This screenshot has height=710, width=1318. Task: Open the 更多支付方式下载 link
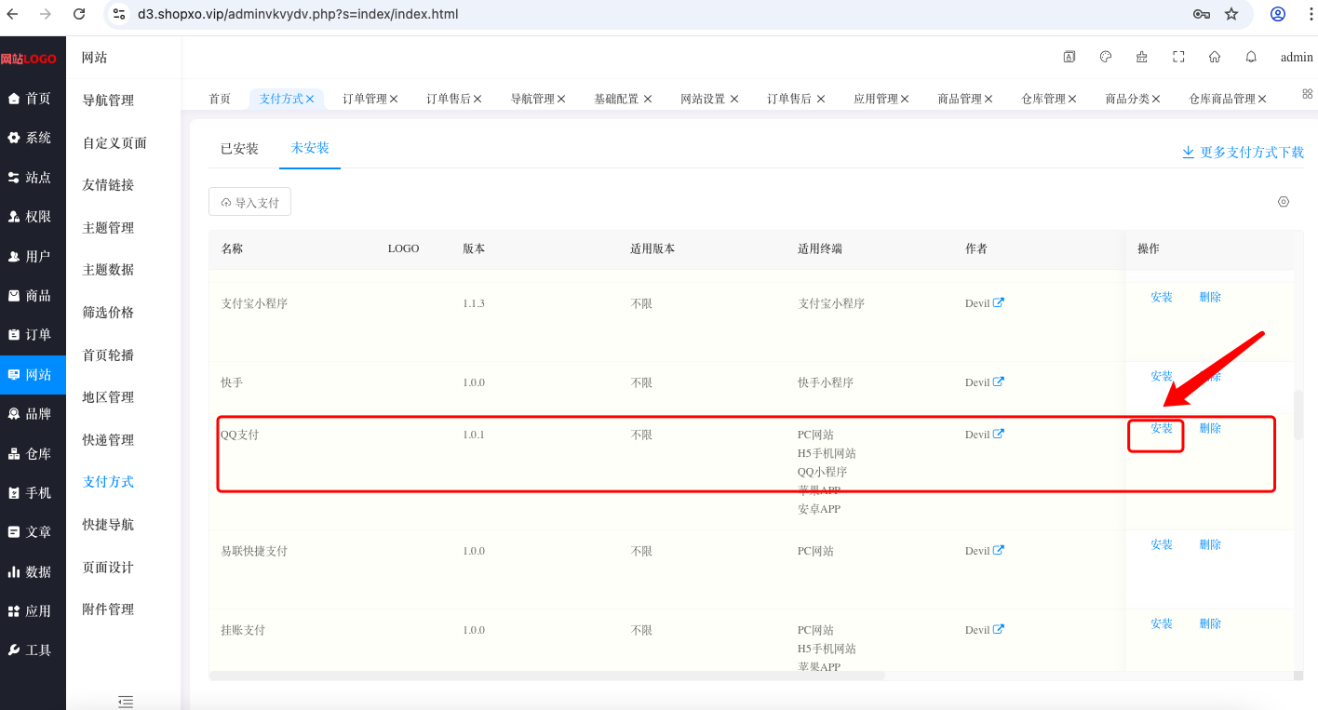[x=1243, y=153]
